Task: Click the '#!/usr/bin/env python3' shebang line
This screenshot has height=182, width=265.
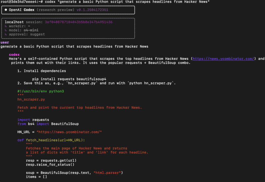Action: click(x=41, y=91)
